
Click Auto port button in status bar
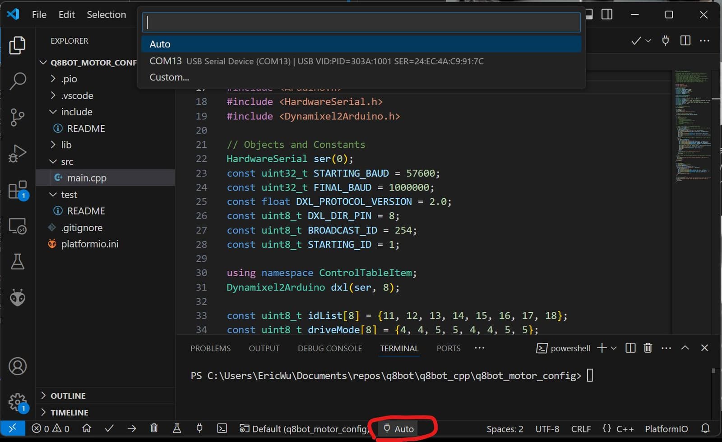pos(399,428)
